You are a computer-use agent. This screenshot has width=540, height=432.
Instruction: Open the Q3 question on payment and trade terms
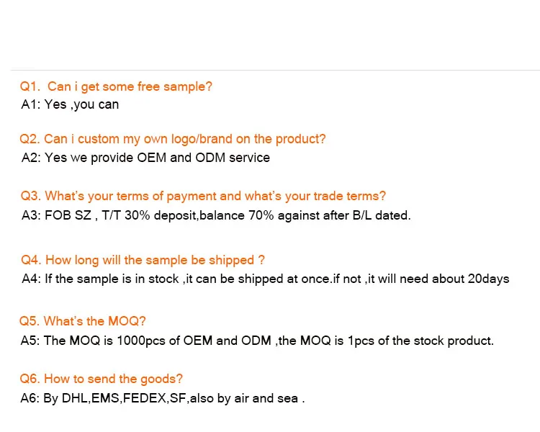pos(203,196)
